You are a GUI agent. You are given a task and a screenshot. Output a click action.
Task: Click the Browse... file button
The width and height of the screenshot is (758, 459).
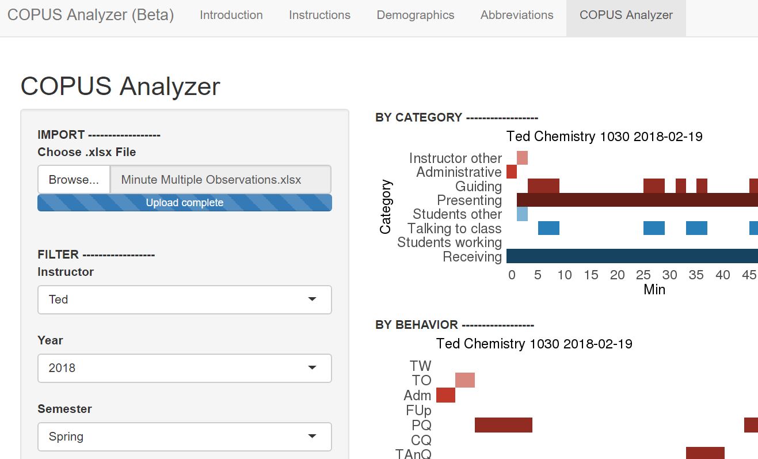(x=74, y=180)
